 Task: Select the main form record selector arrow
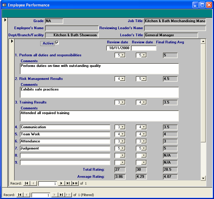pyautogui.click(x=5, y=20)
